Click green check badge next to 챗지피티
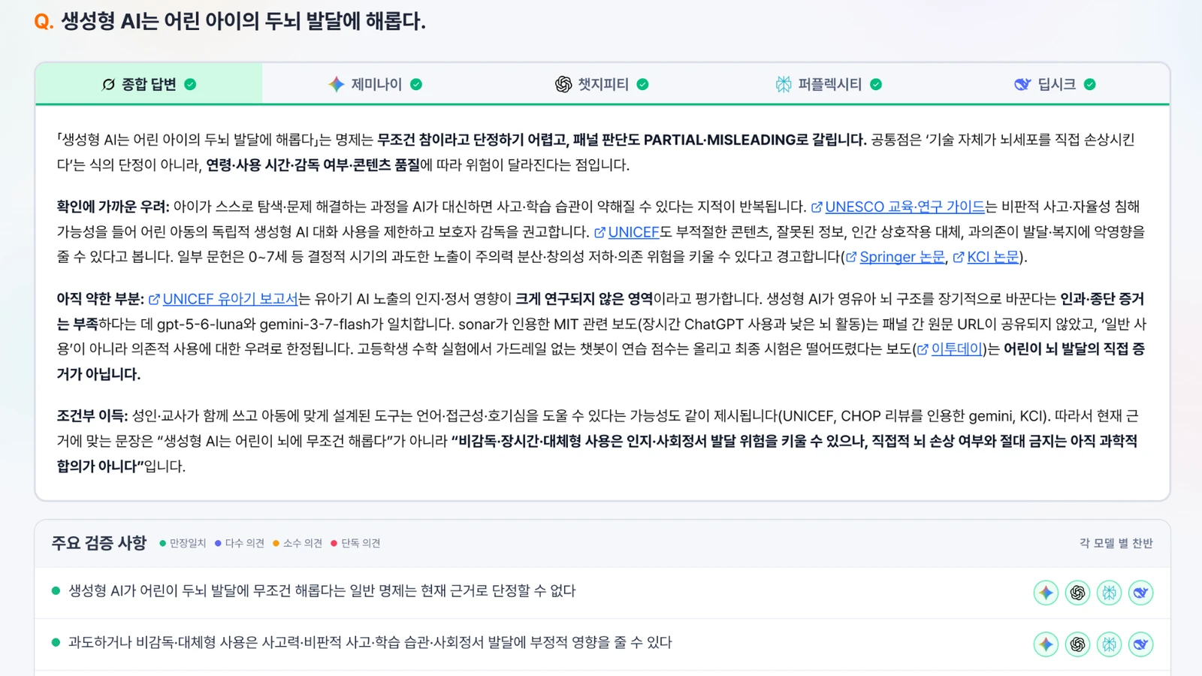This screenshot has width=1202, height=676. (642, 84)
